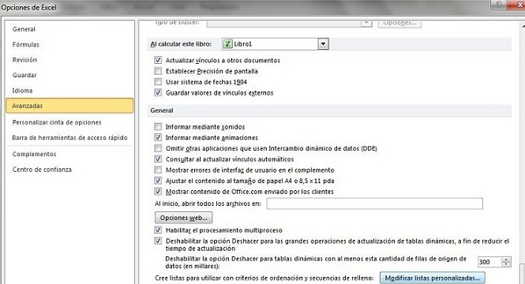This screenshot has height=284, width=525.
Task: Open Barra de herramientas de acceso rápido
Action: coord(69,137)
